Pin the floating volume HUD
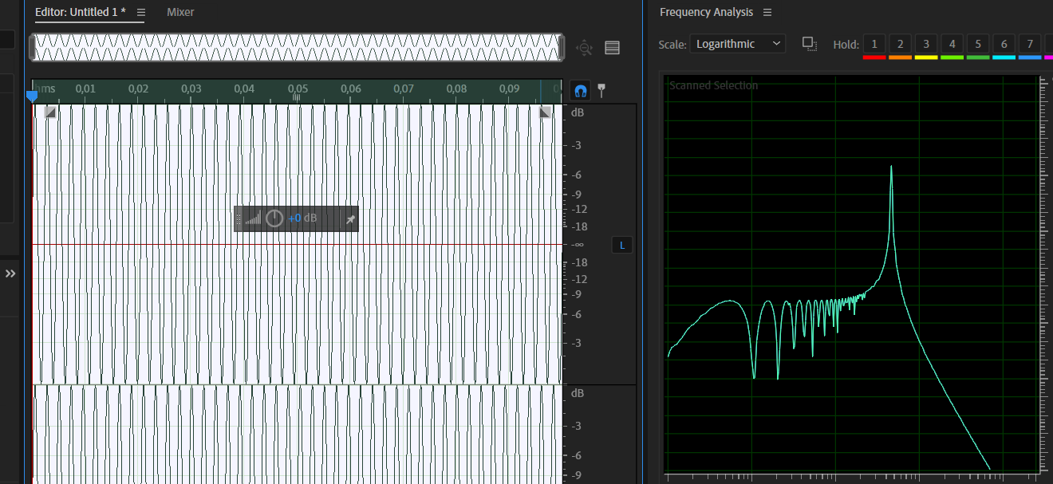 (x=350, y=219)
